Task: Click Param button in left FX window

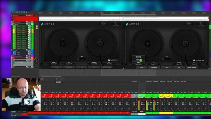Action: [x=110, y=20]
